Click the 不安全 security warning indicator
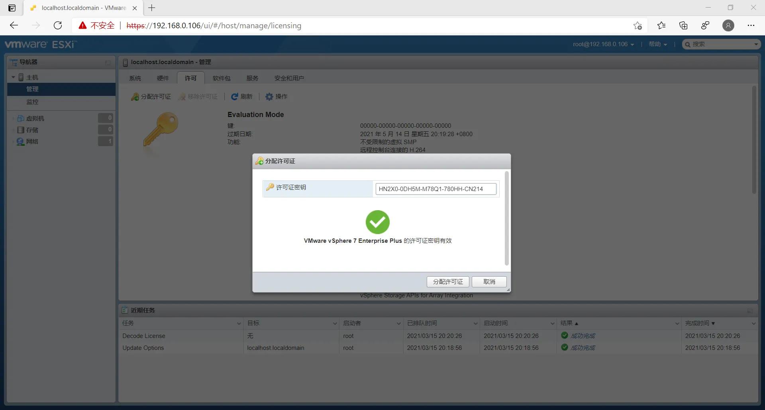 [96, 25]
